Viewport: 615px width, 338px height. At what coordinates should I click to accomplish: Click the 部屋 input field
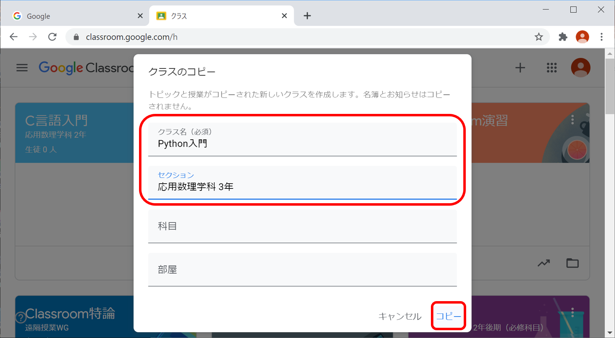(x=303, y=270)
